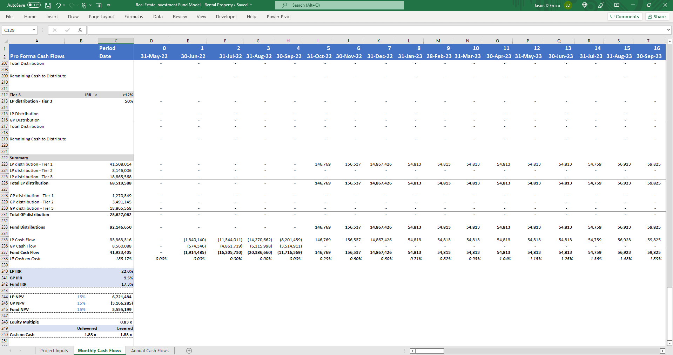Screen dimensions: 673x355
Task: Click the Select All corner triangle
Action: click(x=5, y=41)
